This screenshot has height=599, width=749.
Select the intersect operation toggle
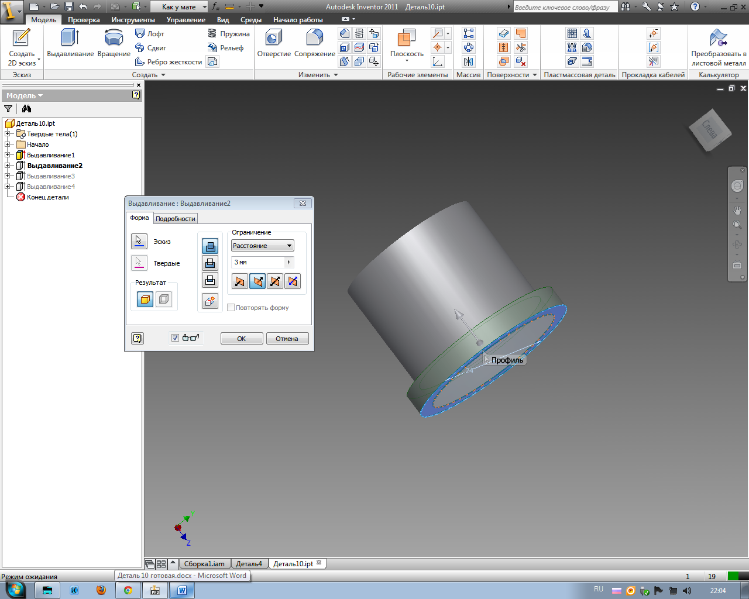tap(210, 280)
